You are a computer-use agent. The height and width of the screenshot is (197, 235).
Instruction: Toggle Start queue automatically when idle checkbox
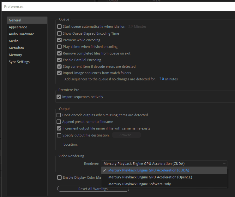(x=59, y=27)
